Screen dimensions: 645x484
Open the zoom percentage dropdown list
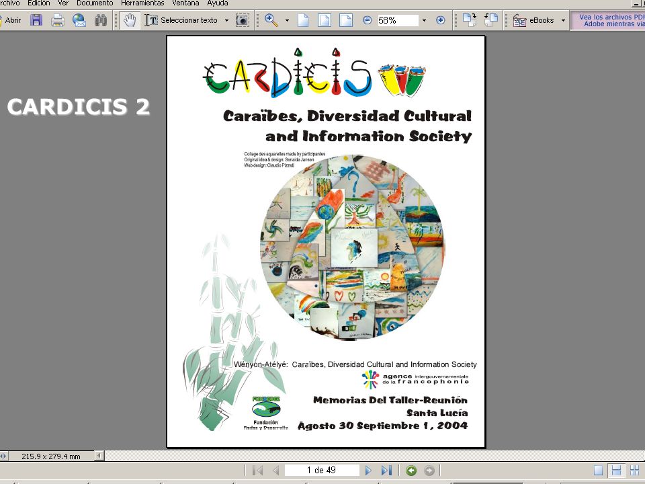424,20
